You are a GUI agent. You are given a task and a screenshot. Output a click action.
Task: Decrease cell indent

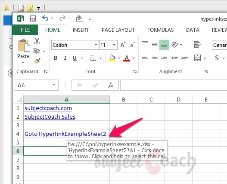pos(175,58)
